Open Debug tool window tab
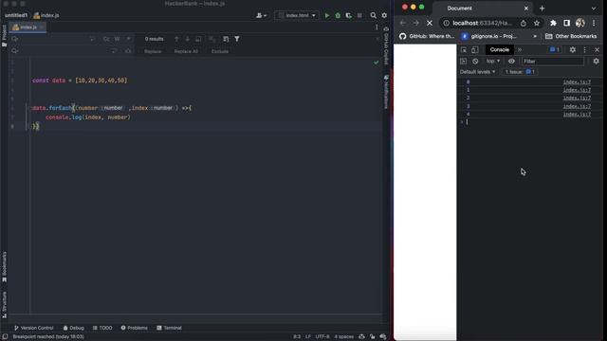 (x=74, y=328)
